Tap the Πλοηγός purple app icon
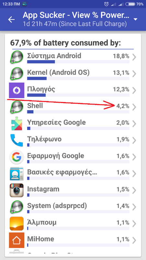The image size is (146, 260). click(x=17, y=90)
